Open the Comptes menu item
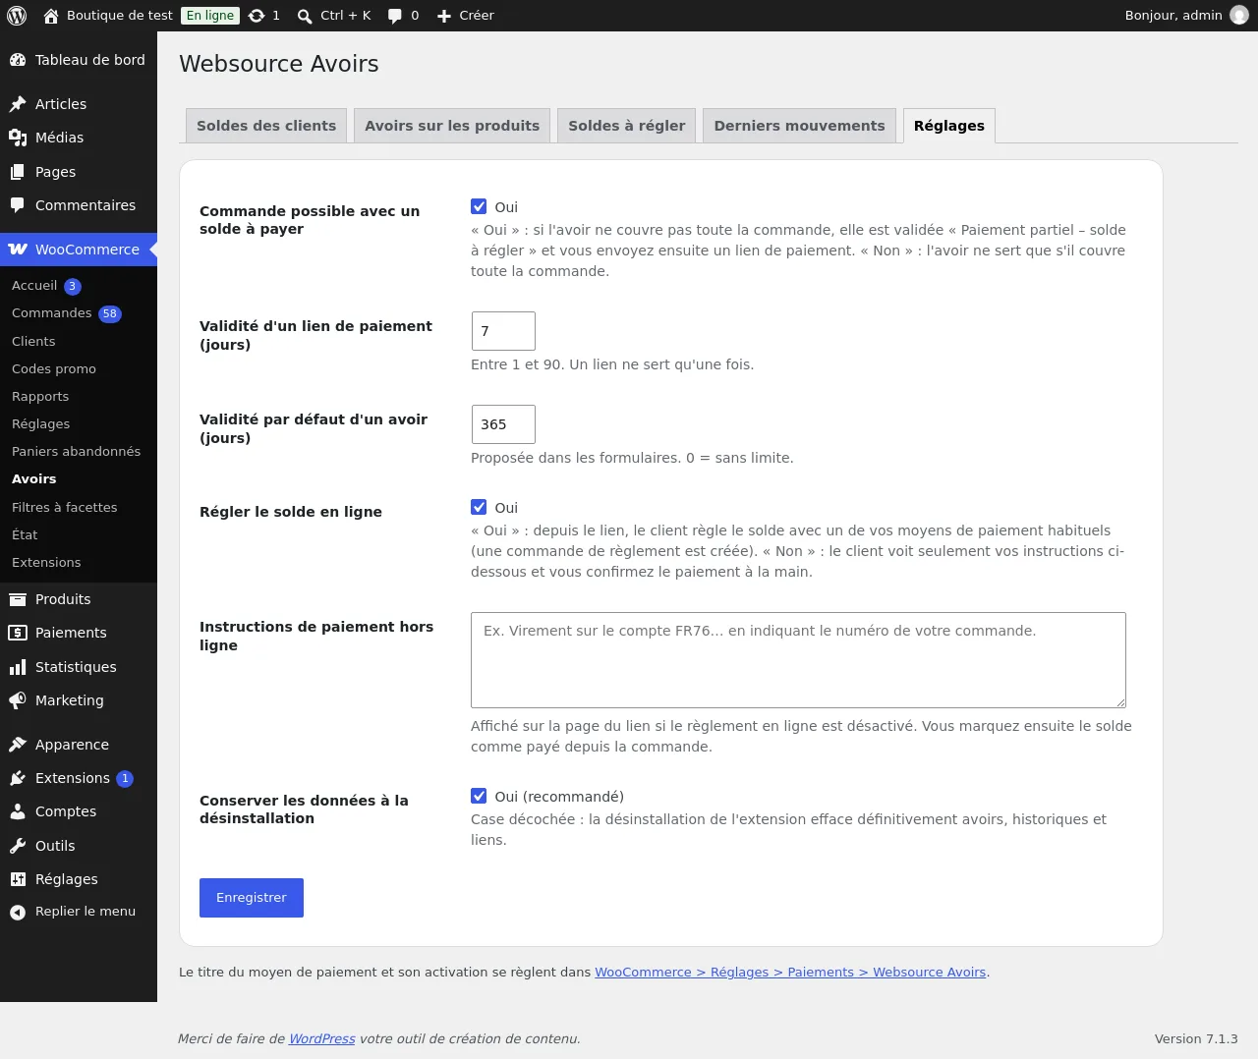The image size is (1258, 1059). tap(79, 811)
